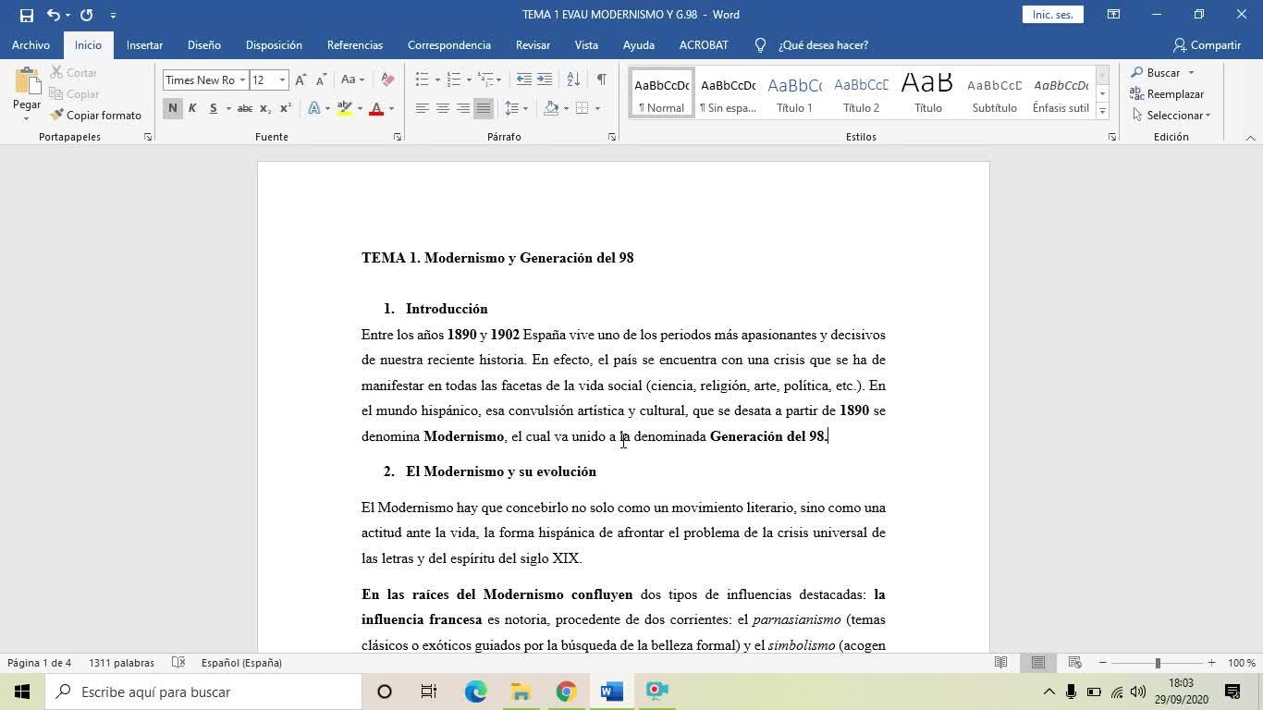Viewport: 1263px width, 710px height.
Task: Click the sort A-Z icon
Action: [x=573, y=80]
